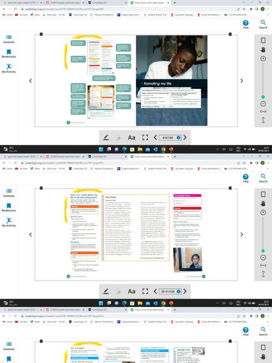The height and width of the screenshot is (363, 272).
Task: Switch to single page view beside Mika's World spread
Action: 263,194
